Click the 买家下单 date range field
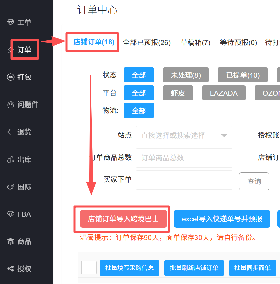 [184, 180]
